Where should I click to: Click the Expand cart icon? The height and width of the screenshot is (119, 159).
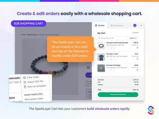pos(133,33)
